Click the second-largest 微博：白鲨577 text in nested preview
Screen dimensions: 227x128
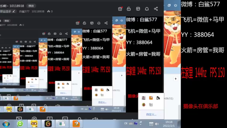[141, 20]
